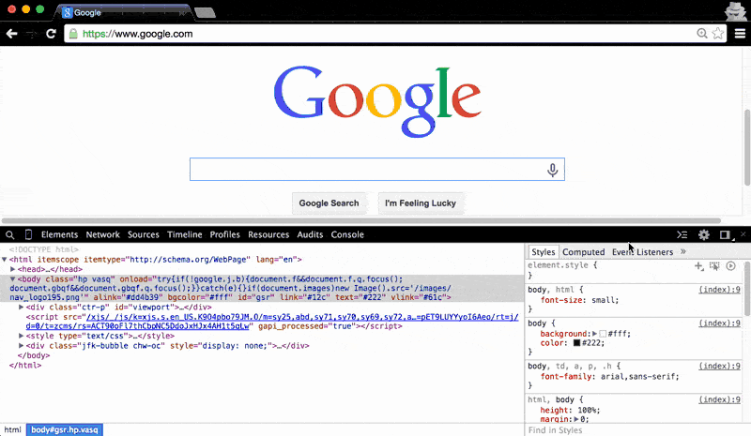Select the Console panel tab
The width and height of the screenshot is (751, 436).
(x=347, y=234)
